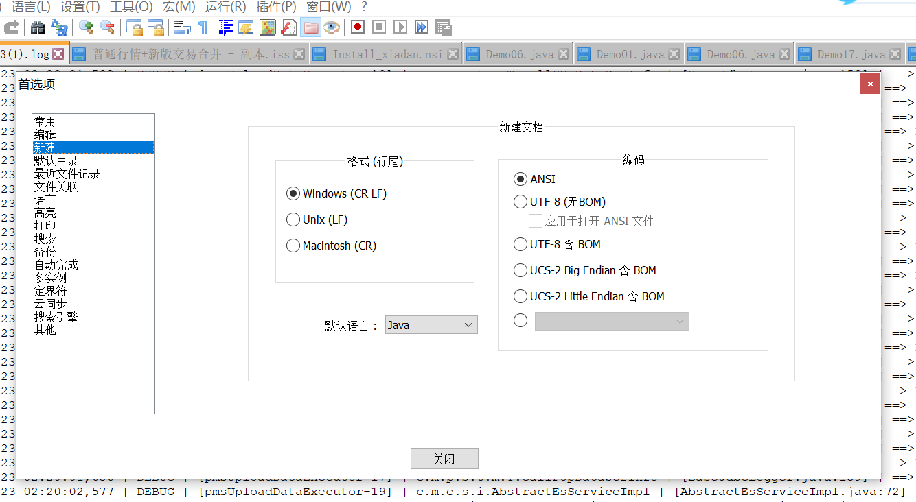The image size is (916, 502).
Task: Close the Demo17.java tab with its X
Action: (x=895, y=54)
